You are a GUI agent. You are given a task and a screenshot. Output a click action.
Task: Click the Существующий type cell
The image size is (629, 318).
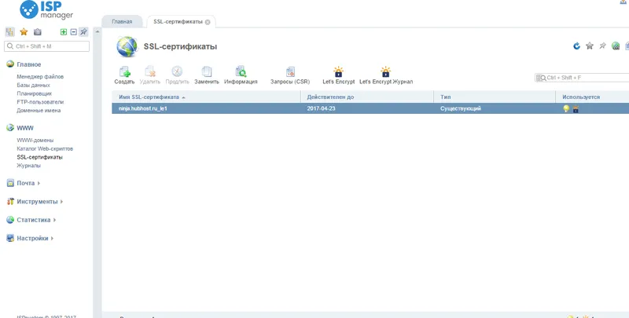[x=461, y=108]
